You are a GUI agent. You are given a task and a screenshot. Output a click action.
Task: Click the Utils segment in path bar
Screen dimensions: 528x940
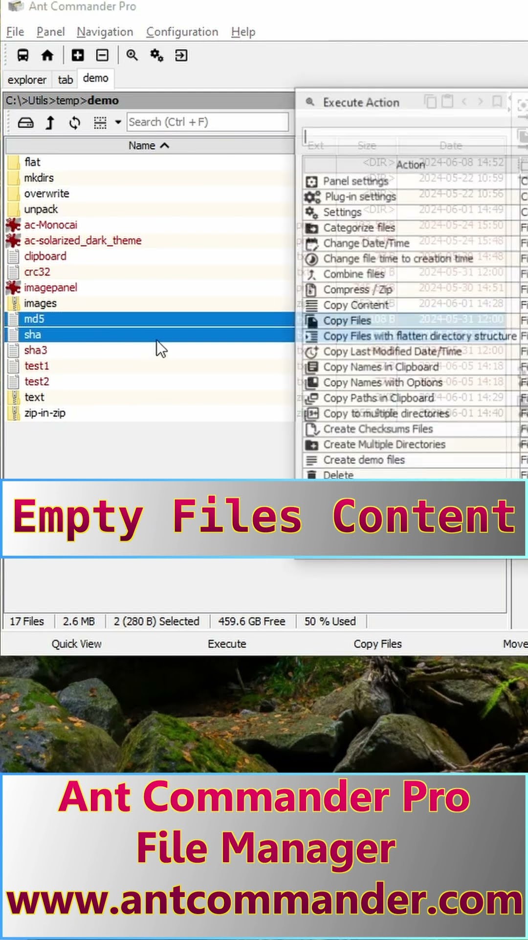click(x=38, y=100)
